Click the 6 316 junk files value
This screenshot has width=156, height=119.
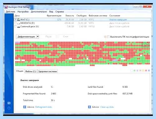click(x=125, y=87)
